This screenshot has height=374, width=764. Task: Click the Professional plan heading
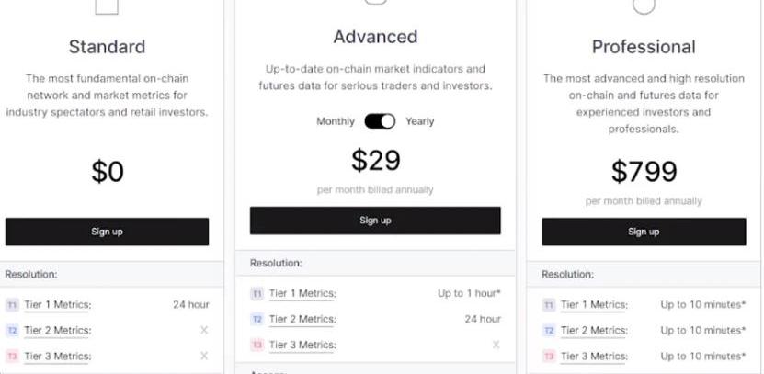(644, 47)
